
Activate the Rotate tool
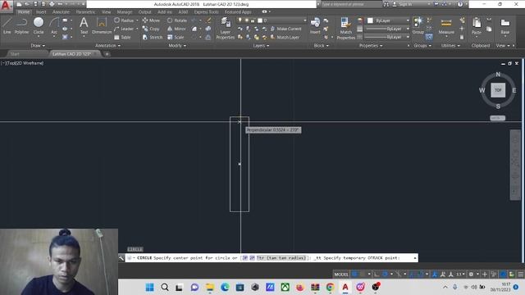tap(177, 20)
